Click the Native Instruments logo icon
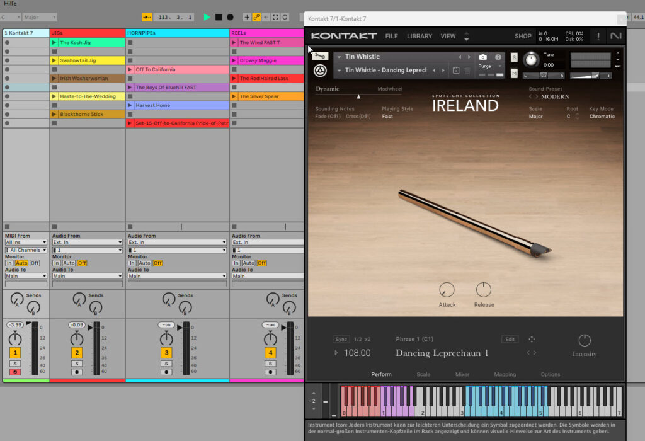 click(x=615, y=36)
